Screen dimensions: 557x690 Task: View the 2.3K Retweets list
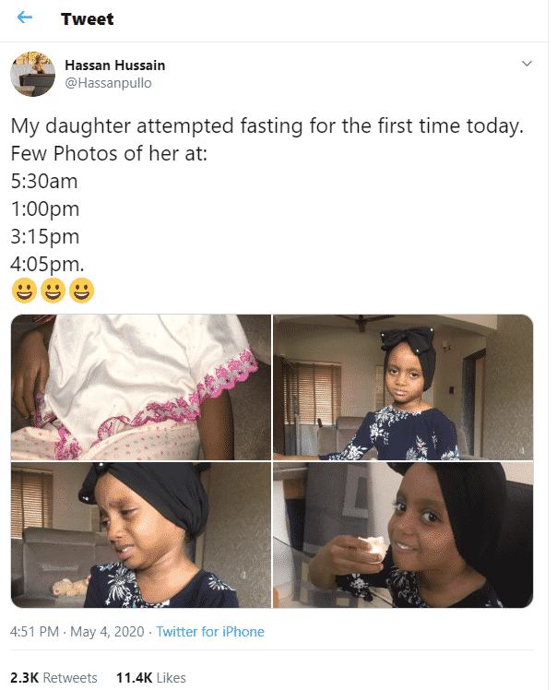[x=53, y=678]
